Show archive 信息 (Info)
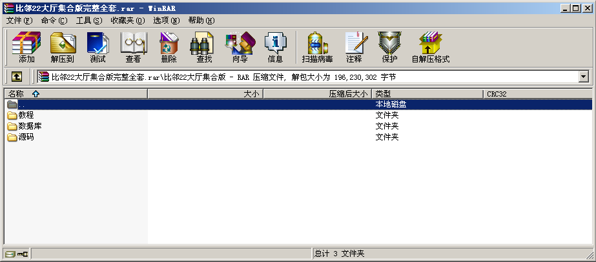 tap(275, 47)
